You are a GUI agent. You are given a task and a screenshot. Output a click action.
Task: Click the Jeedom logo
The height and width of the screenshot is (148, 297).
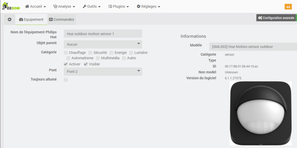[11, 6]
